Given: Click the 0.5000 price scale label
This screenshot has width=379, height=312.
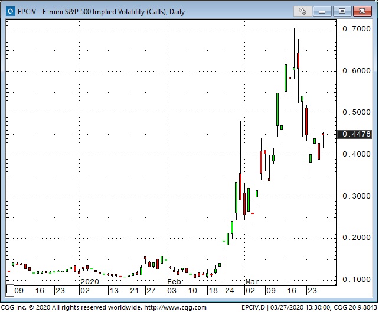Looking at the screenshot, I should pyautogui.click(x=357, y=112).
